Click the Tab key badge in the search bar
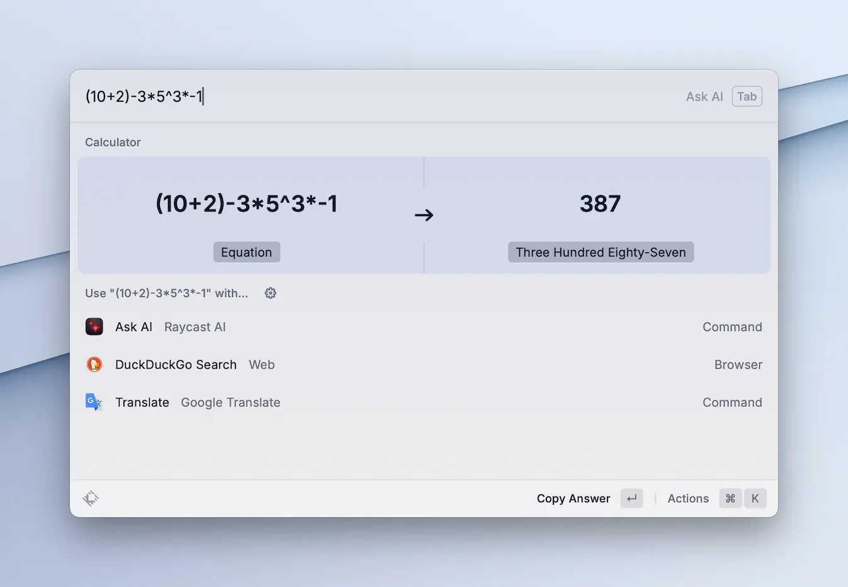The width and height of the screenshot is (848, 587). coord(747,96)
